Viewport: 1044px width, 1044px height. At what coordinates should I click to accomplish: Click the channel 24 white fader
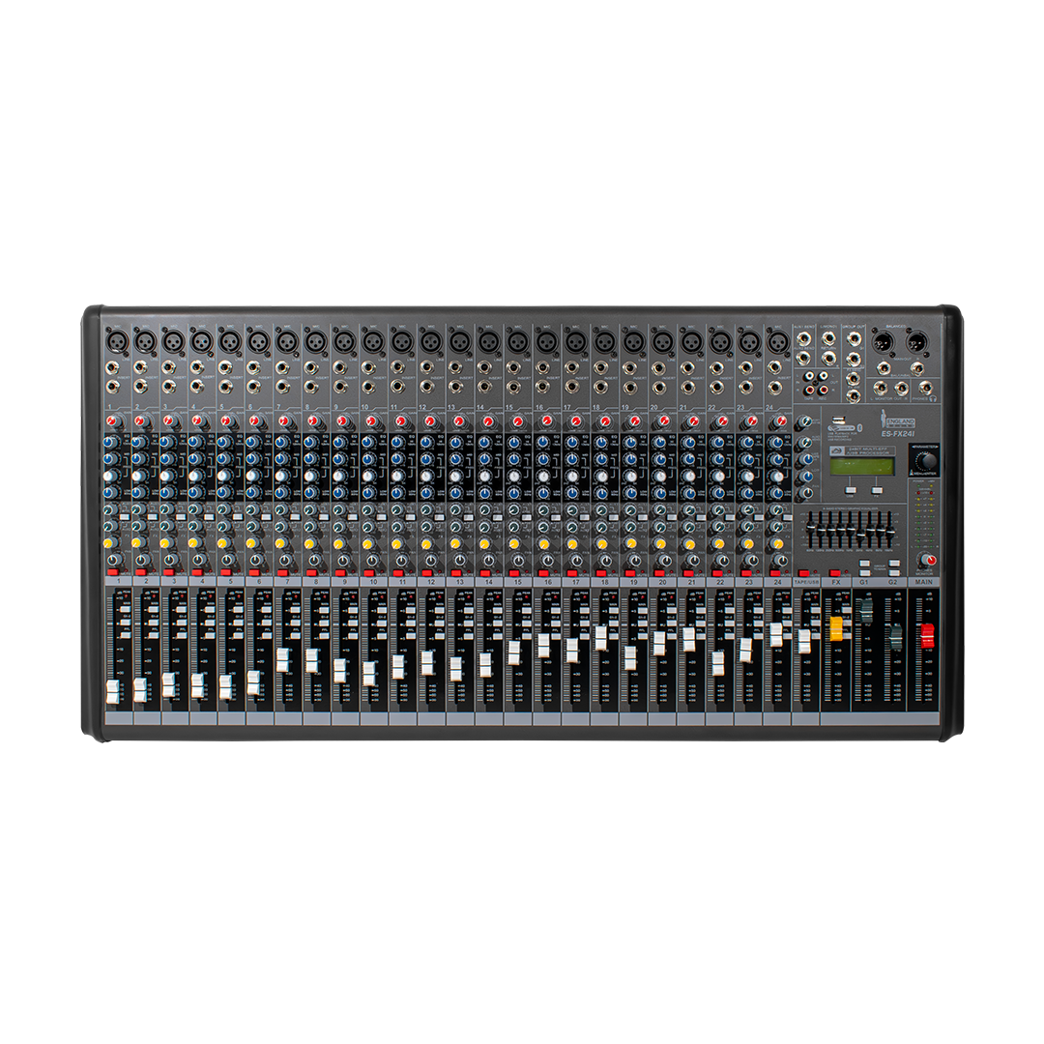click(x=775, y=635)
